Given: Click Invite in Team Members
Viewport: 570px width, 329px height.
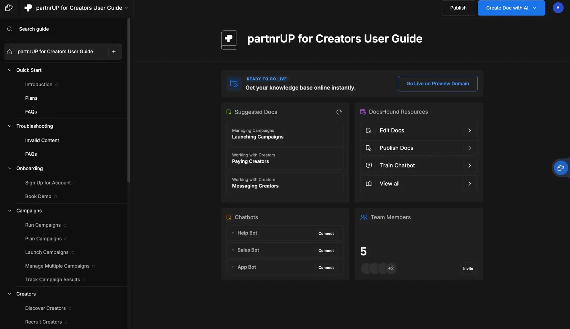Looking at the screenshot, I should [468, 268].
